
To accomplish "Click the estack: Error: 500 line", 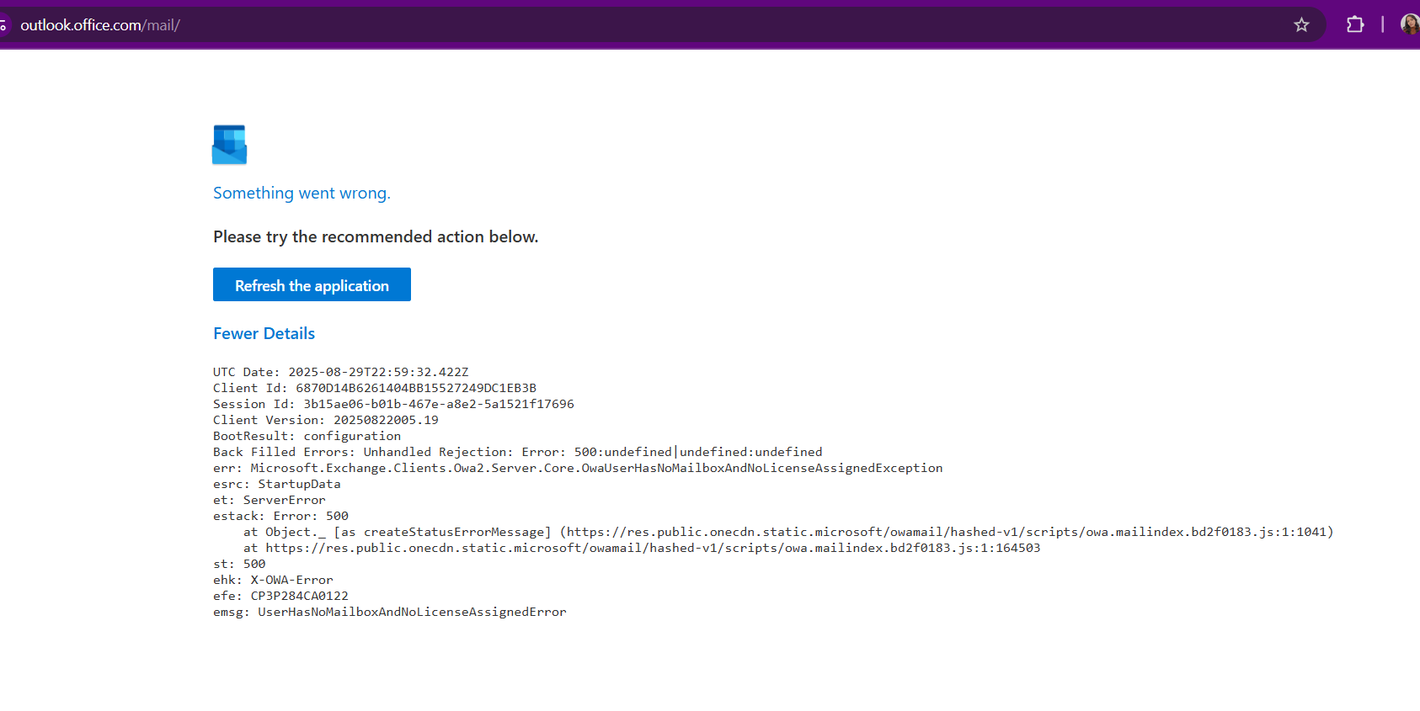I will (280, 516).
